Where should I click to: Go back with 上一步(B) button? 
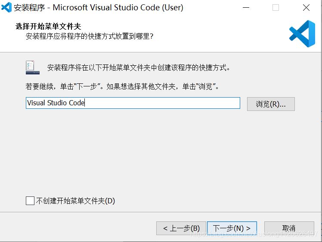181,228
